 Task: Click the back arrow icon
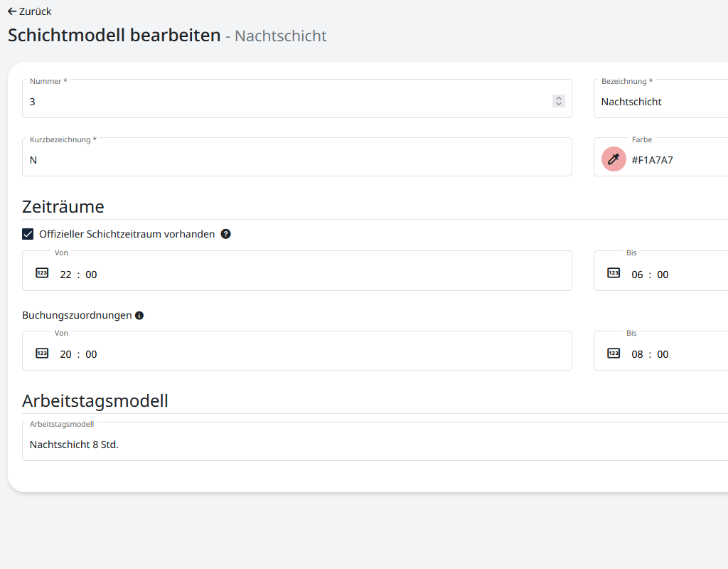click(11, 11)
